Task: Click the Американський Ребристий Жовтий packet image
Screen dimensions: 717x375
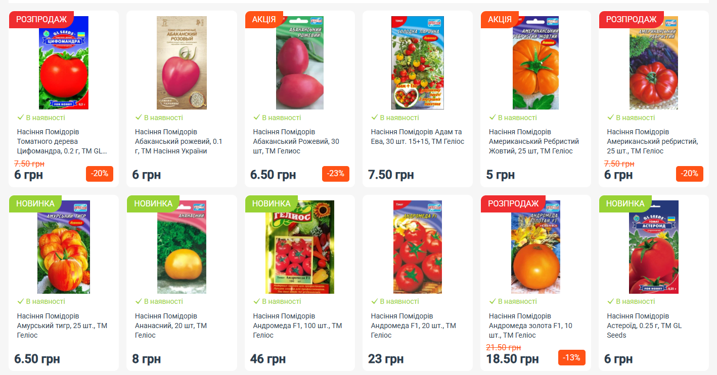Action: click(535, 63)
